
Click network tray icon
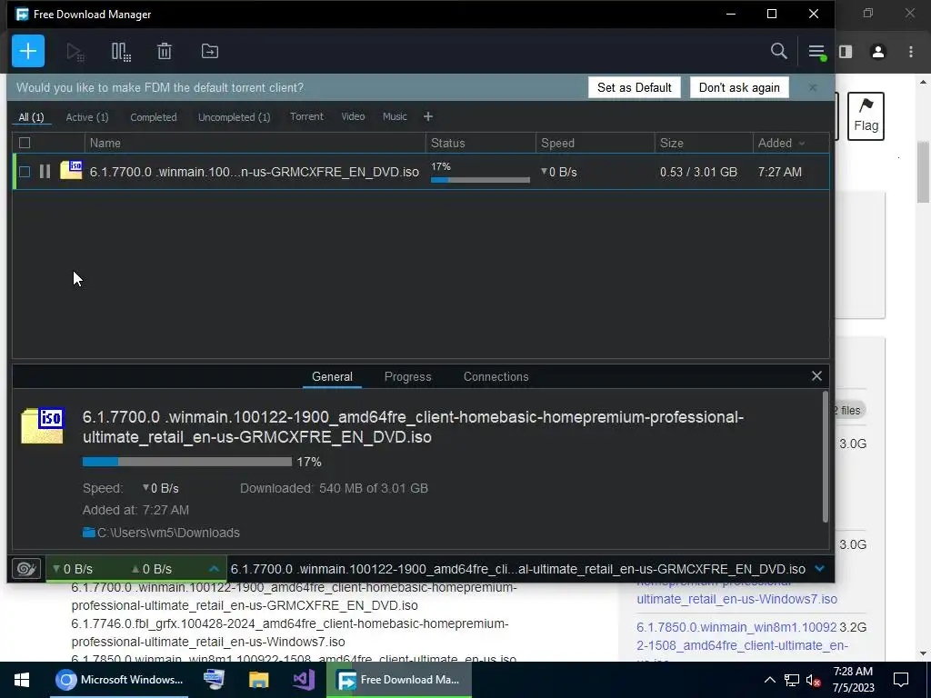(x=792, y=680)
